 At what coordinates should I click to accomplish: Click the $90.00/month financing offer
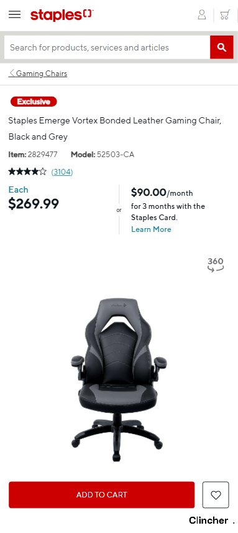[162, 193]
